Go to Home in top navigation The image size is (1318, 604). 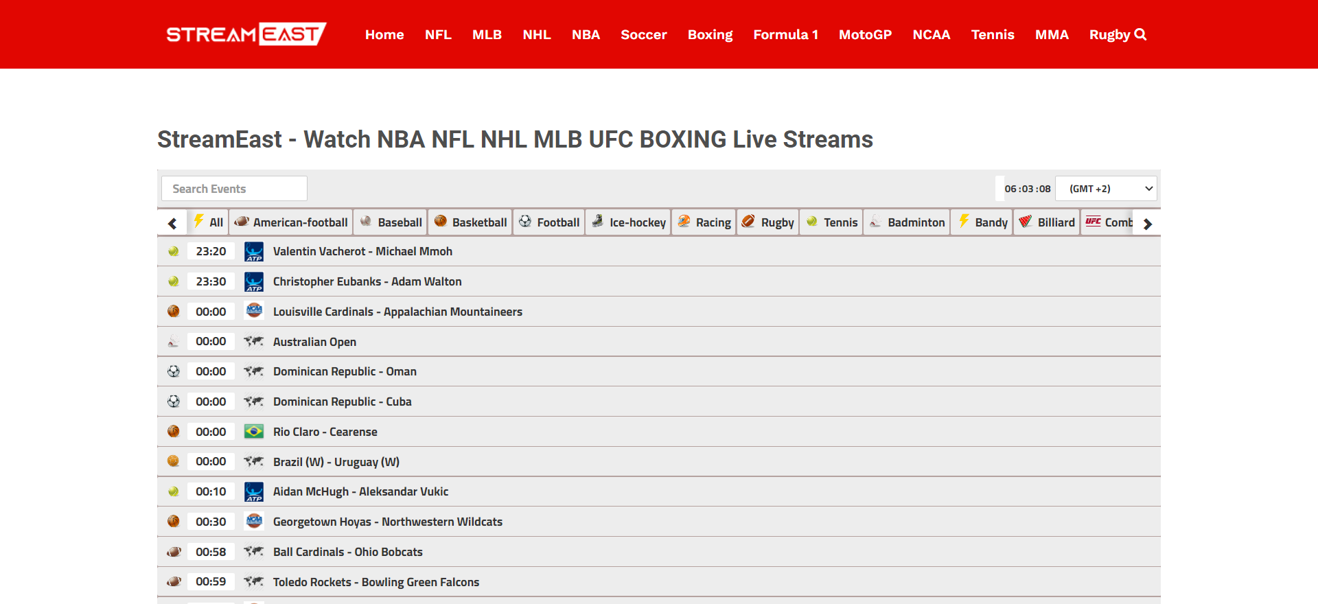pyautogui.click(x=384, y=34)
